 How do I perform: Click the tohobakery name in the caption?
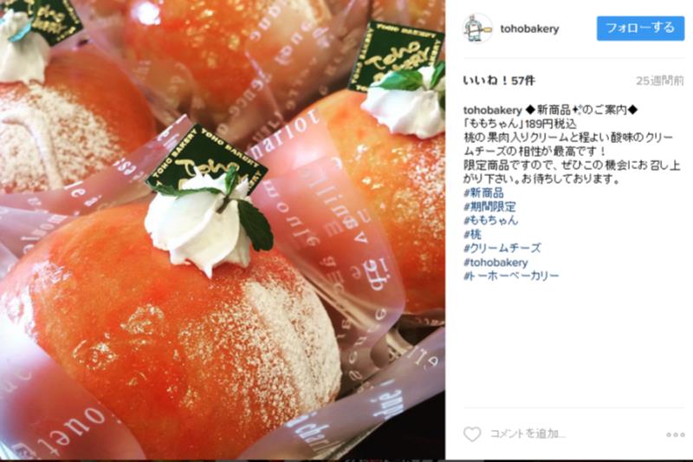coord(492,109)
